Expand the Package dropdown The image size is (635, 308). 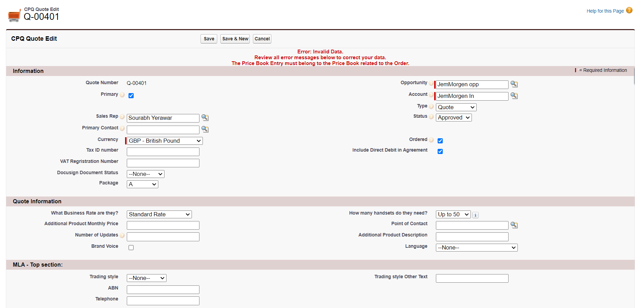click(x=143, y=184)
